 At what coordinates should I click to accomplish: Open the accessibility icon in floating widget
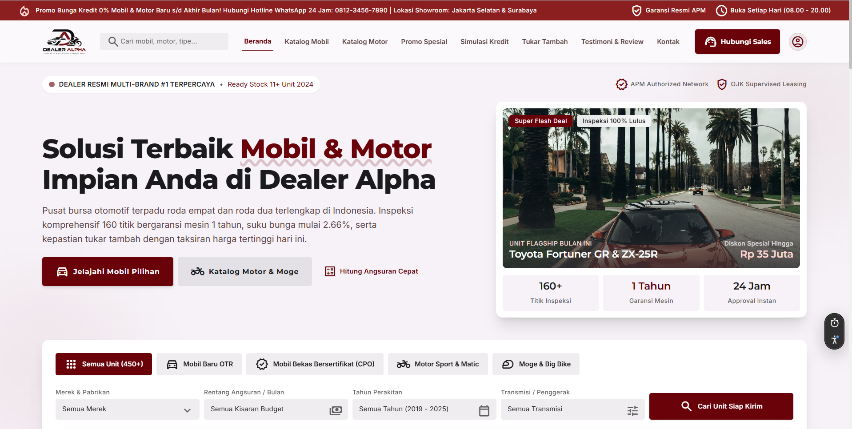pyautogui.click(x=835, y=340)
